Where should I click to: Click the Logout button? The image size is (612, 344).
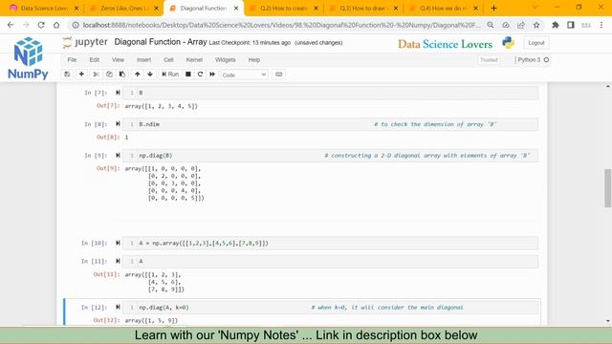coord(535,43)
